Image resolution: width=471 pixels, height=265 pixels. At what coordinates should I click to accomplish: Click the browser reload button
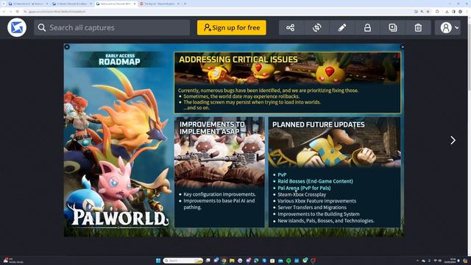click(18, 12)
